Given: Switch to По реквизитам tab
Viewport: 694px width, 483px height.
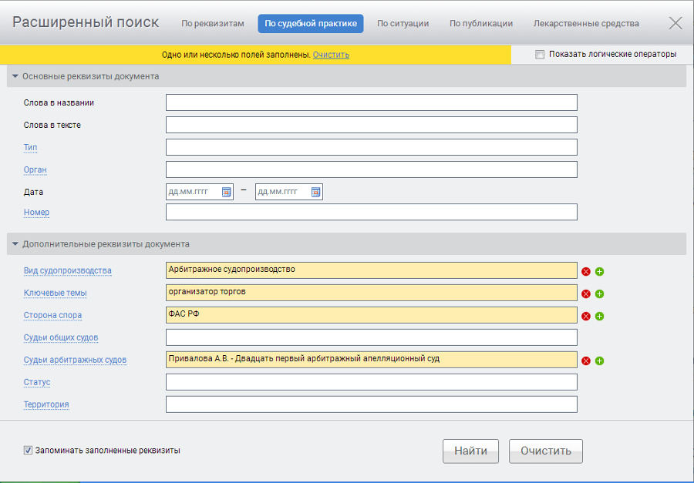Looking at the screenshot, I should coord(213,24).
